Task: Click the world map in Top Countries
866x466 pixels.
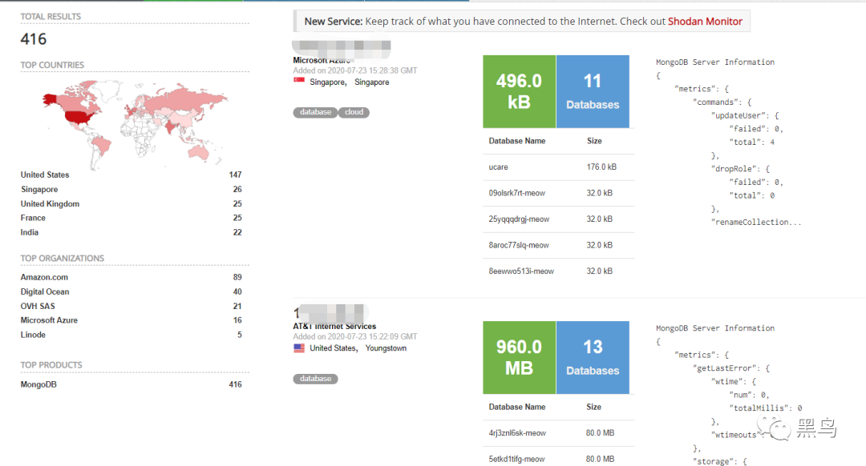Action: (132, 120)
